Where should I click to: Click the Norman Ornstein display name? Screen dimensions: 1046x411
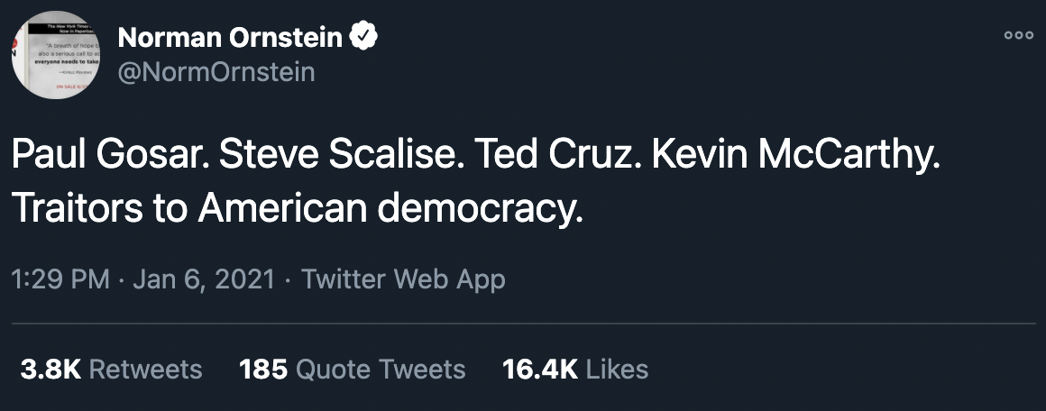[x=230, y=37]
